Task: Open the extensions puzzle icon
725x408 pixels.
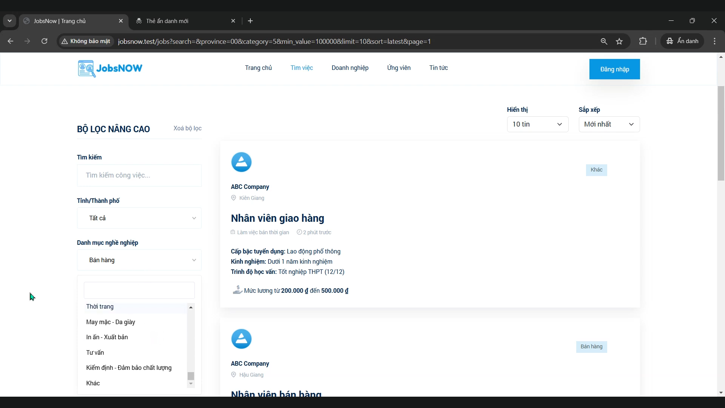Action: [643, 41]
